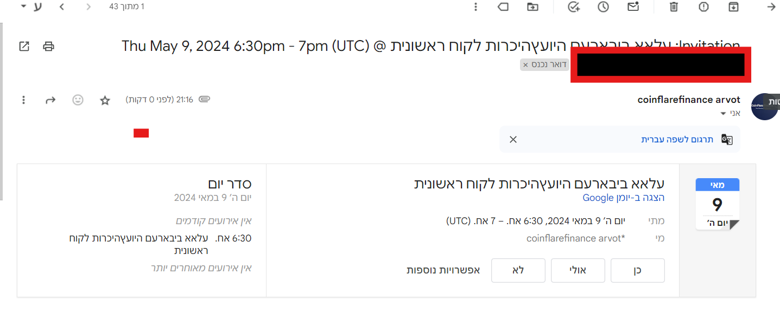Mark the message as unread

coord(633,7)
